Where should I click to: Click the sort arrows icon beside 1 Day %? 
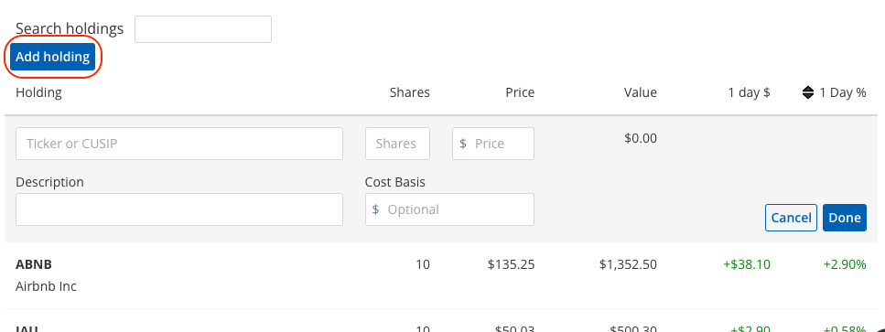point(808,92)
